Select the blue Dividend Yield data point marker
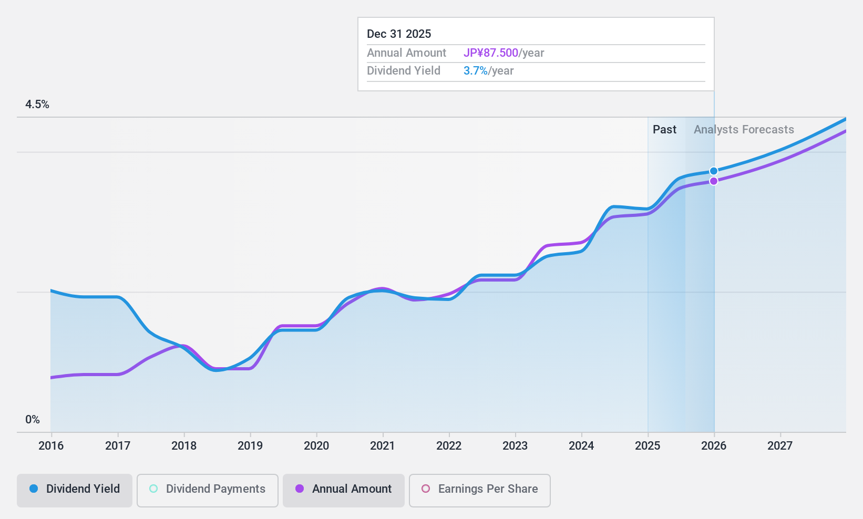Image resolution: width=863 pixels, height=519 pixels. (714, 171)
